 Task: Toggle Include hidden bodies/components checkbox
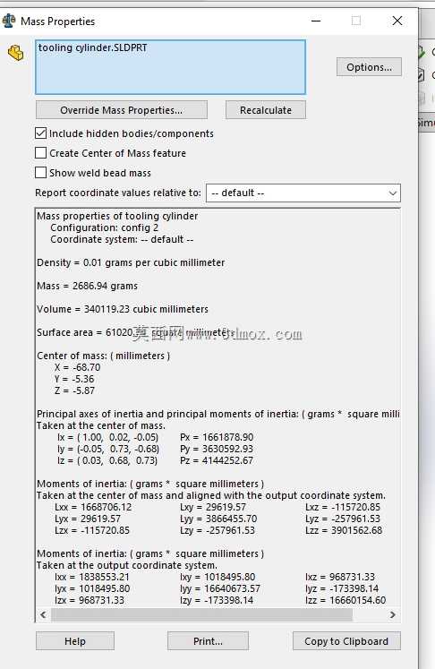coord(40,133)
